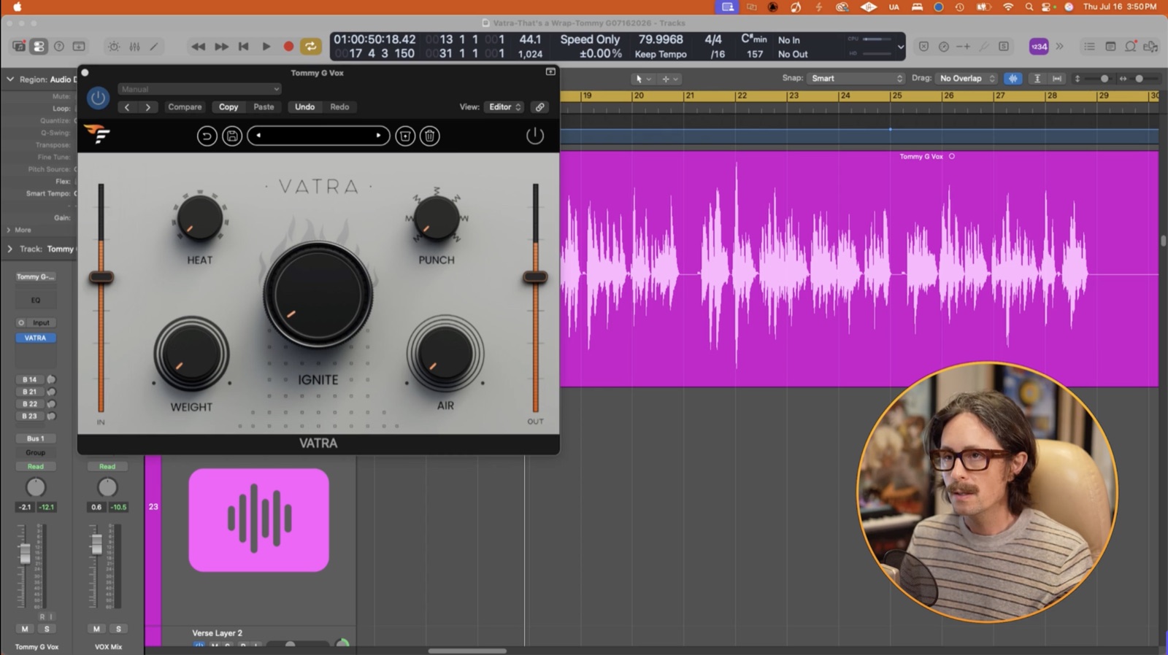The image size is (1168, 655).
Task: Click the VATRA preset browser left arrow
Action: (258, 136)
